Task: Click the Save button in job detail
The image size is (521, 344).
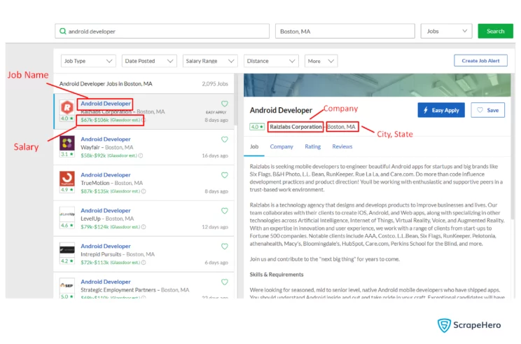Action: coord(488,110)
